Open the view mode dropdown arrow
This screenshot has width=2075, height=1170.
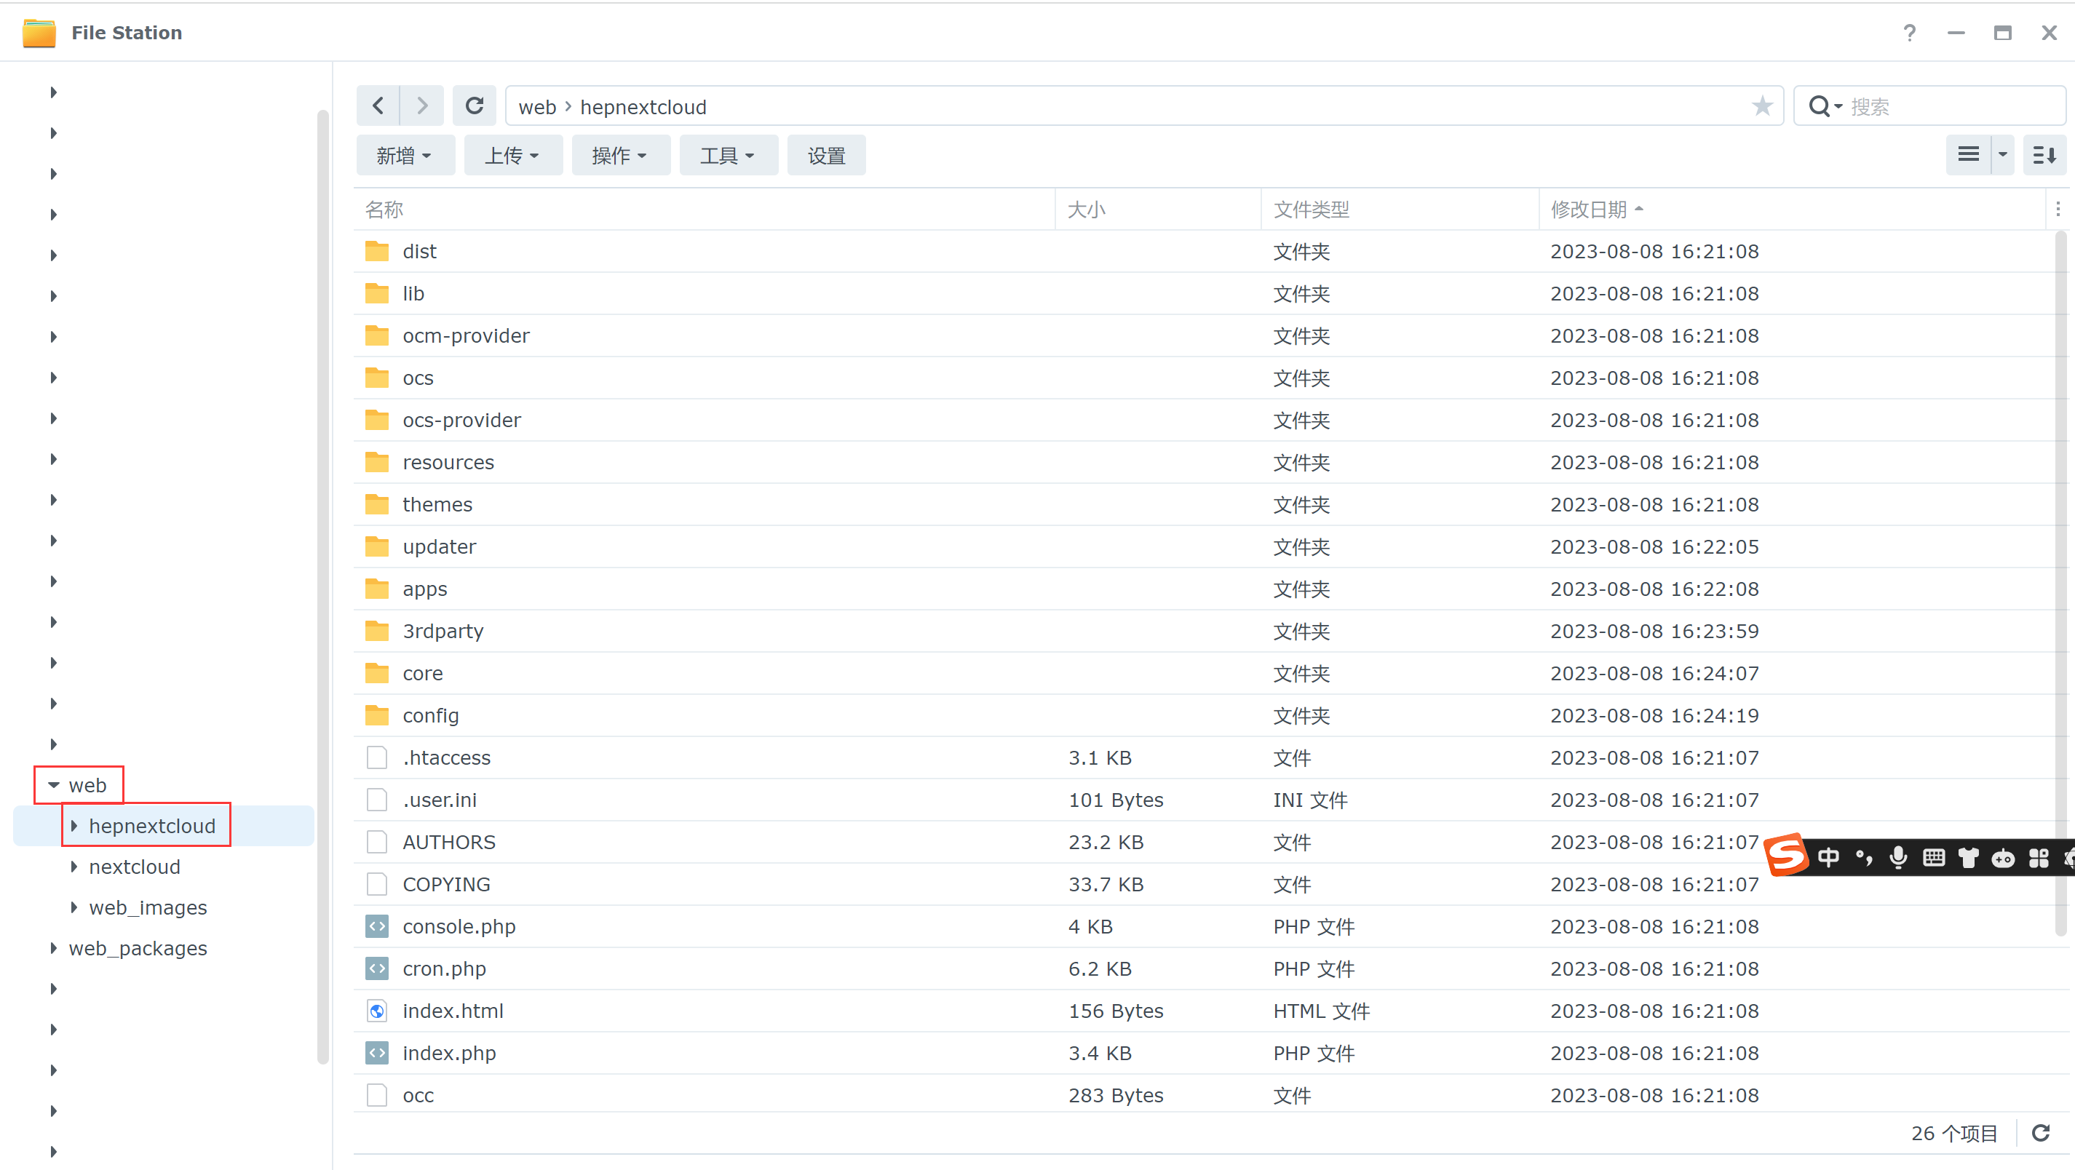point(2002,154)
